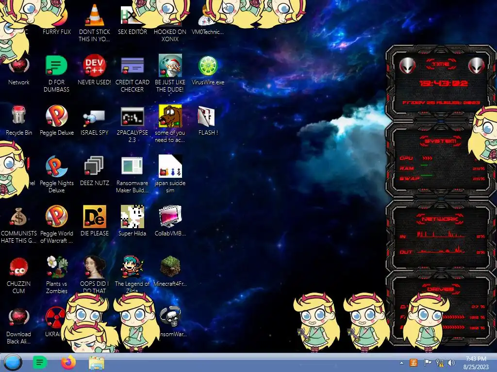Open the 'some of you need to ac...' icon
This screenshot has height=372, width=497.
[x=170, y=124]
